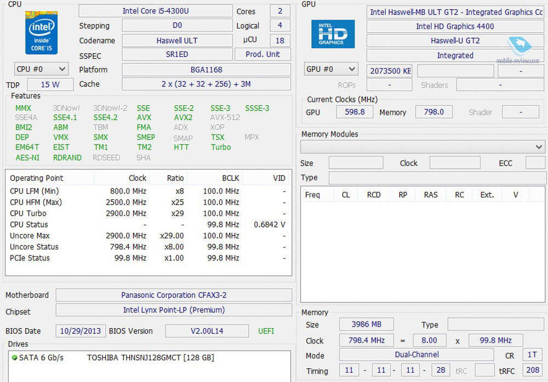Click the Haswell ULT codename field
548x382 pixels.
[177, 41]
